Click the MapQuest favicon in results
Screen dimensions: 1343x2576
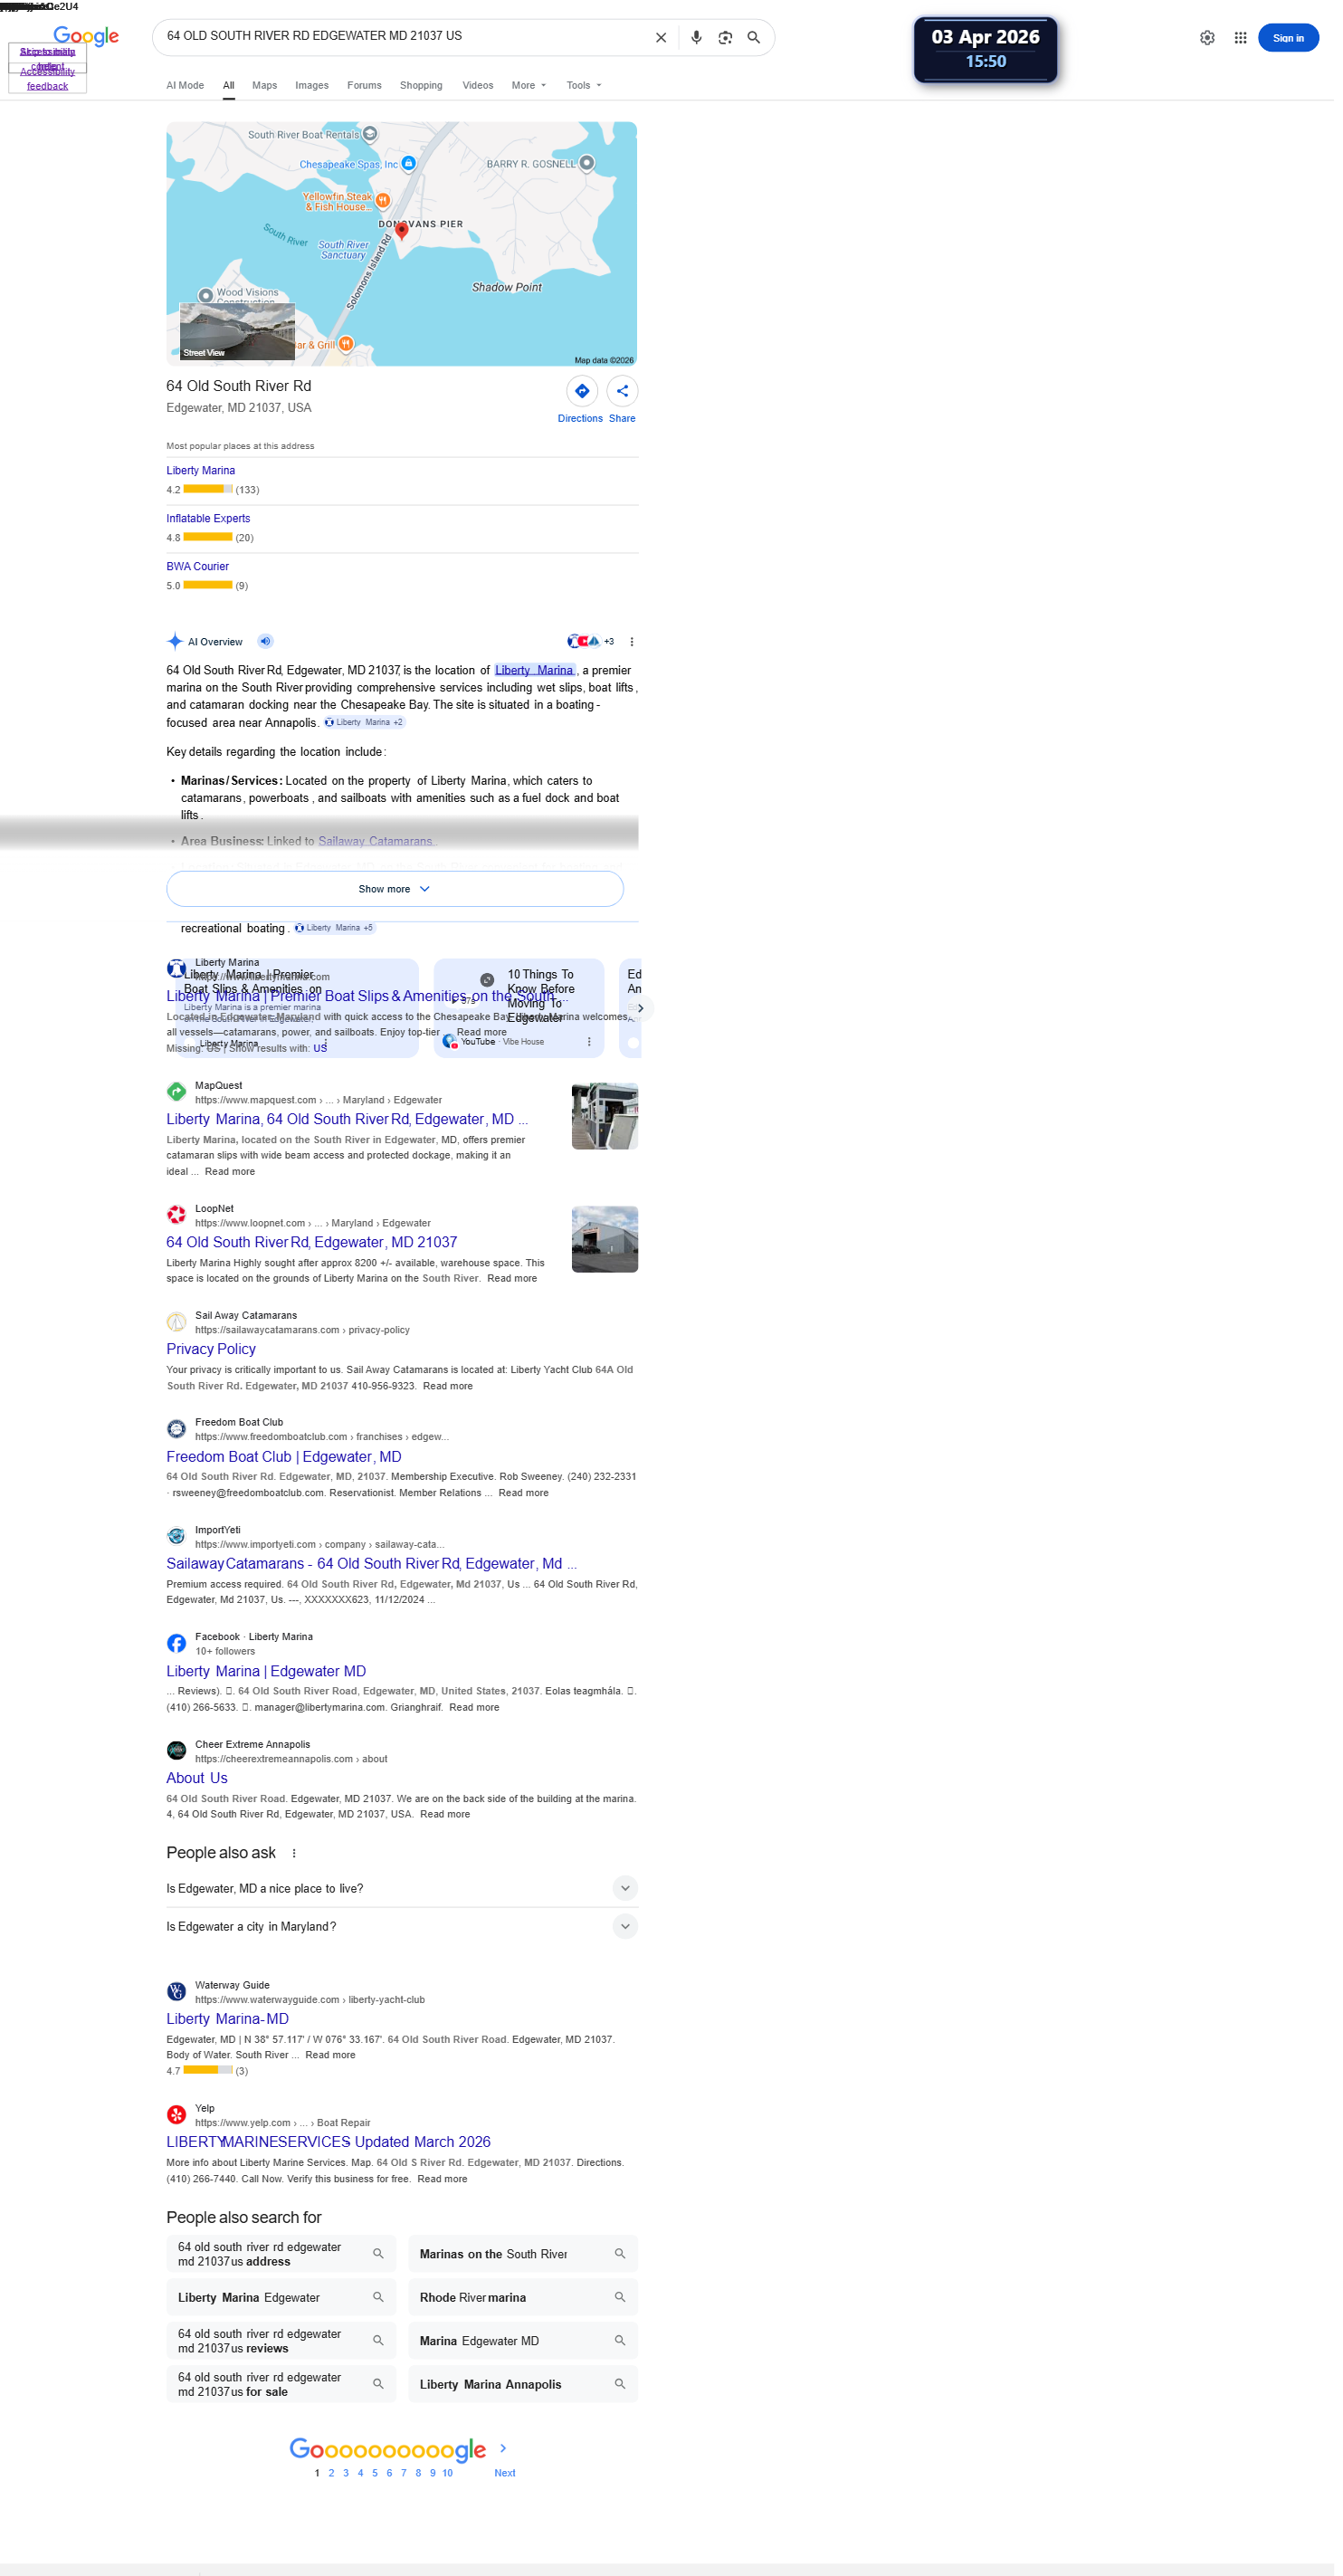click(x=176, y=1092)
